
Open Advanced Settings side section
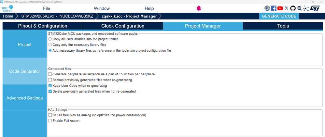[24, 98]
